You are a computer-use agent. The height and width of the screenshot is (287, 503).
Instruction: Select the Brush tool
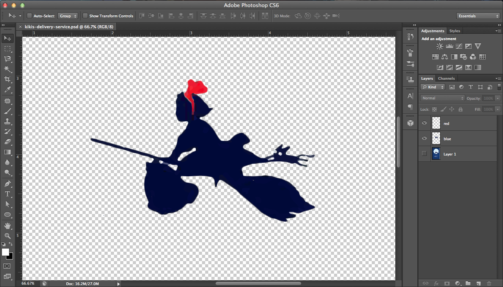[7, 111]
